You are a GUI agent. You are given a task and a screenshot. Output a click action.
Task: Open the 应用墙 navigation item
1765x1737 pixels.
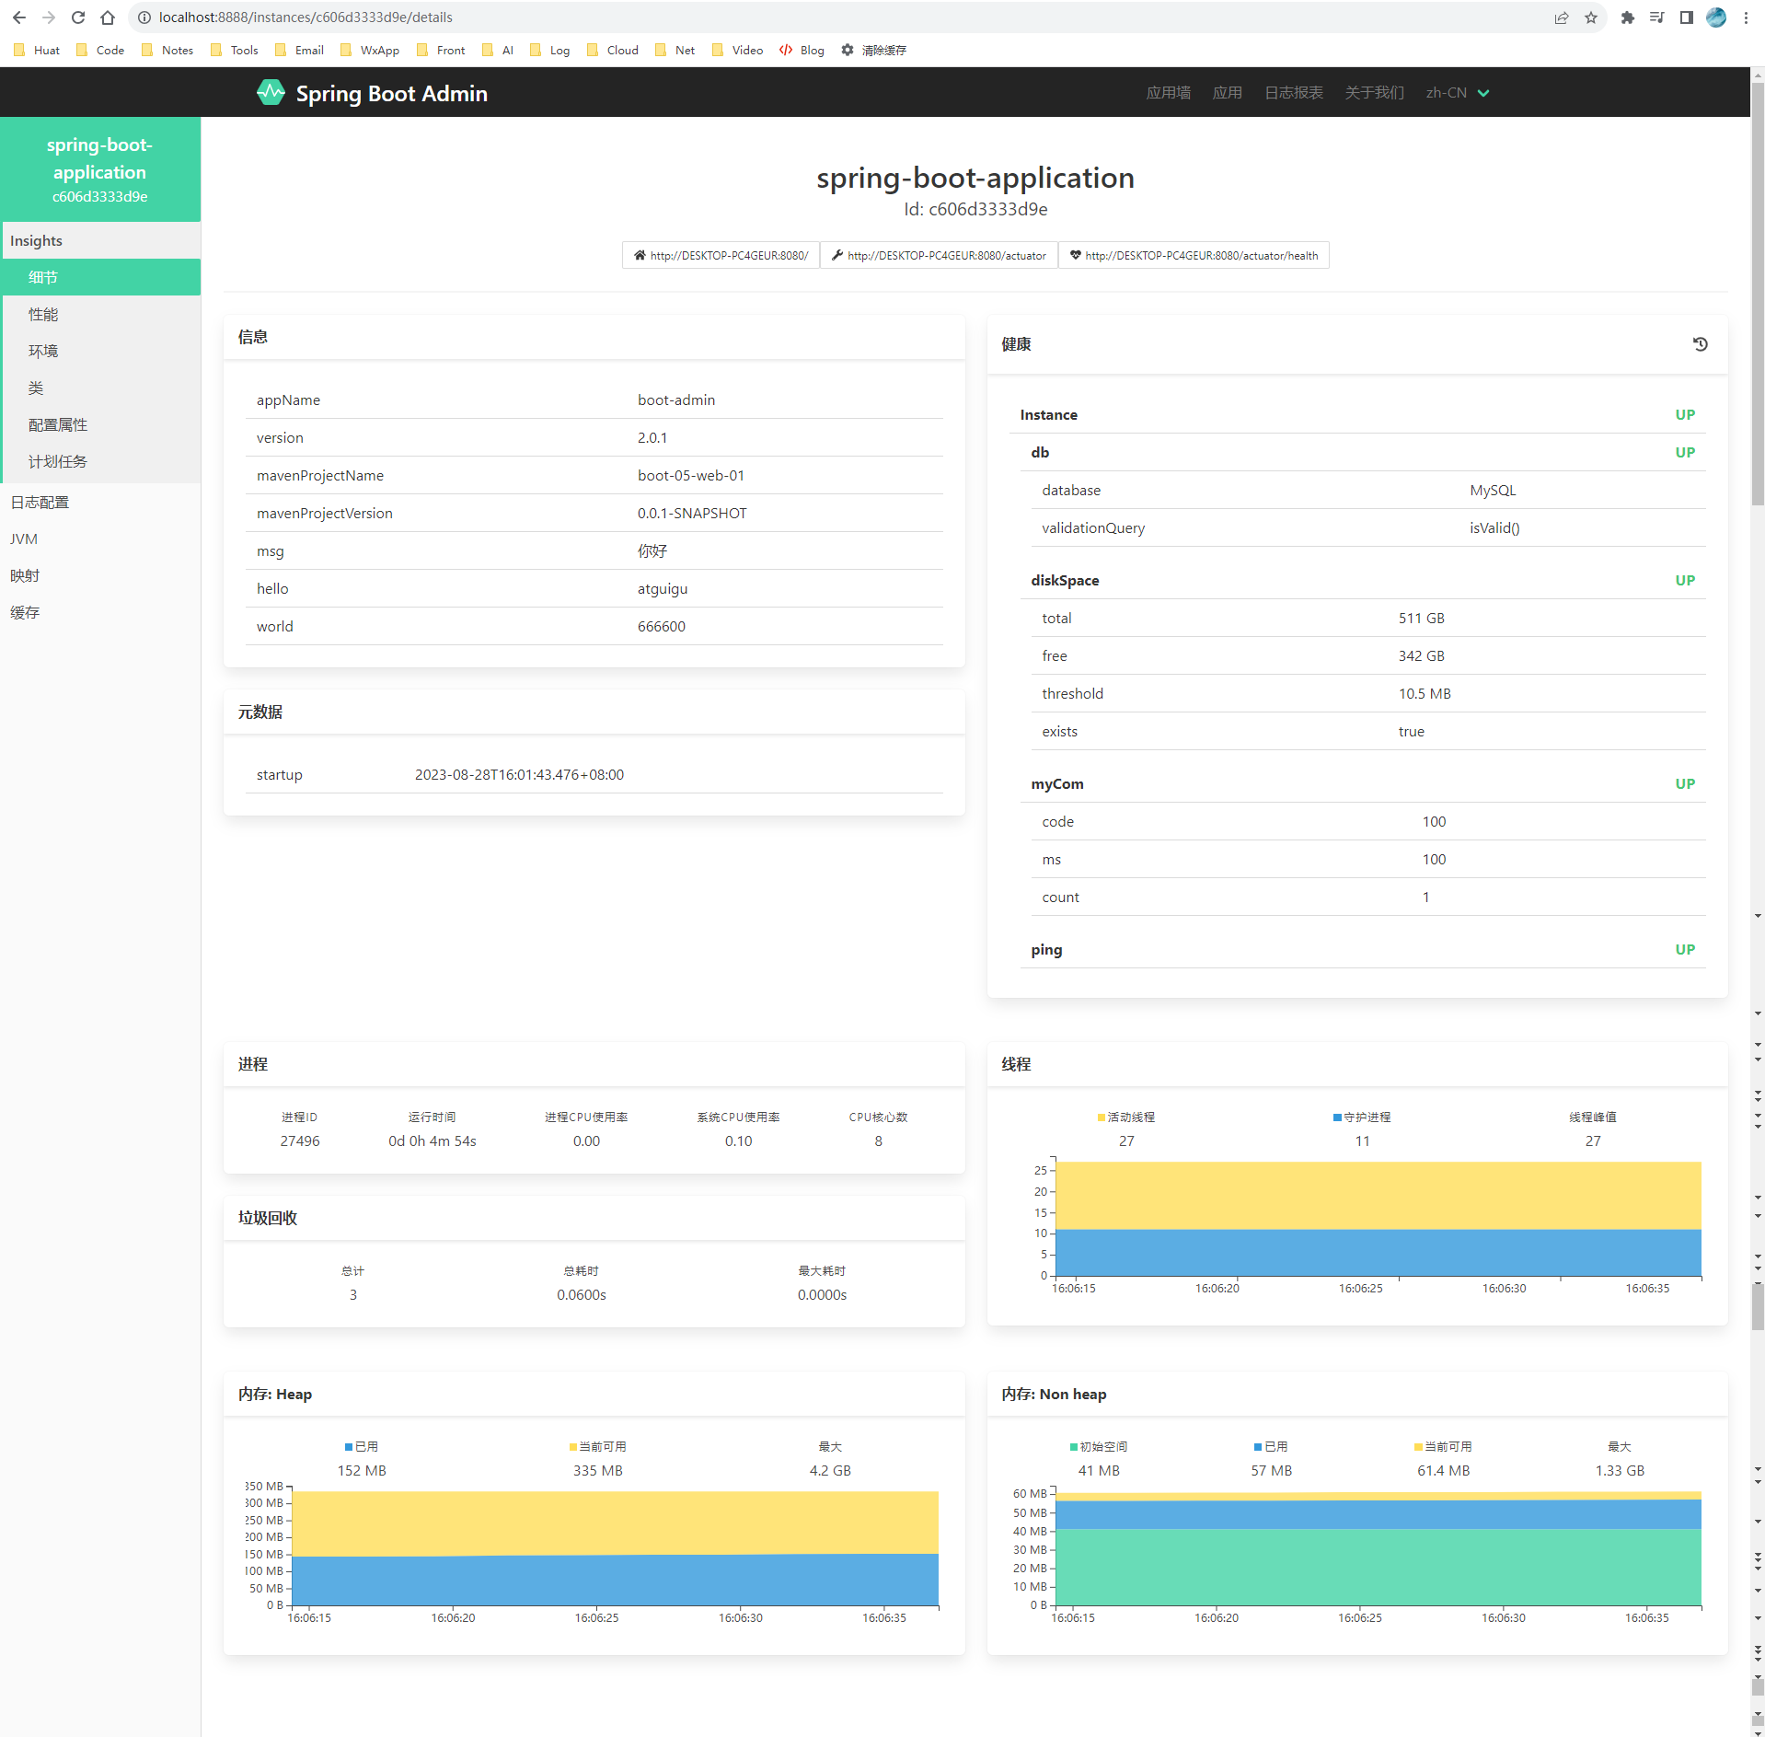pos(1168,93)
